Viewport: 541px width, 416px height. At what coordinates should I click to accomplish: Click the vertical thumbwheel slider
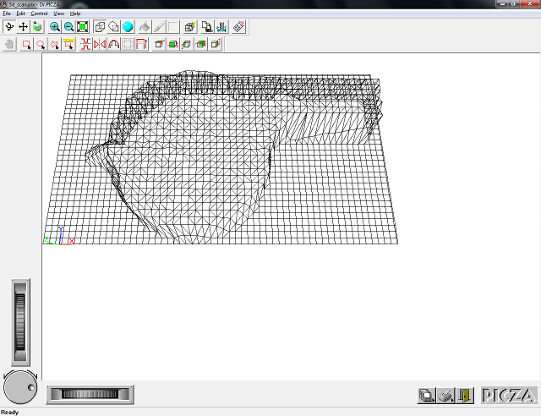[20, 322]
